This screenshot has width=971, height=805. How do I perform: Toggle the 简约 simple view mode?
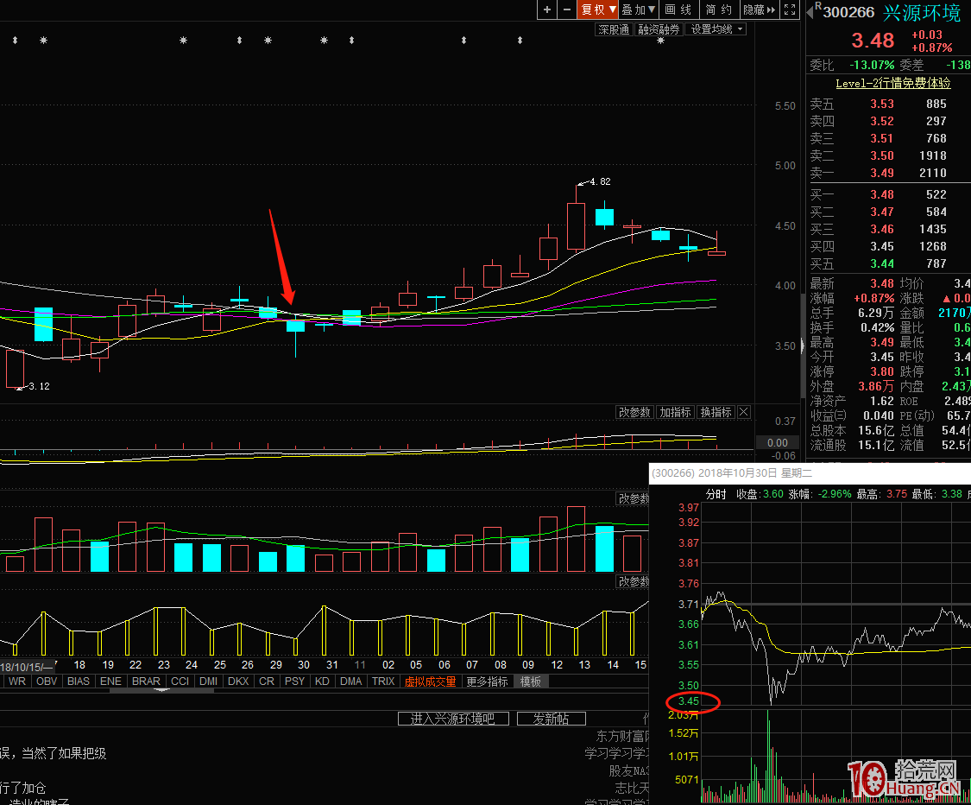(718, 10)
